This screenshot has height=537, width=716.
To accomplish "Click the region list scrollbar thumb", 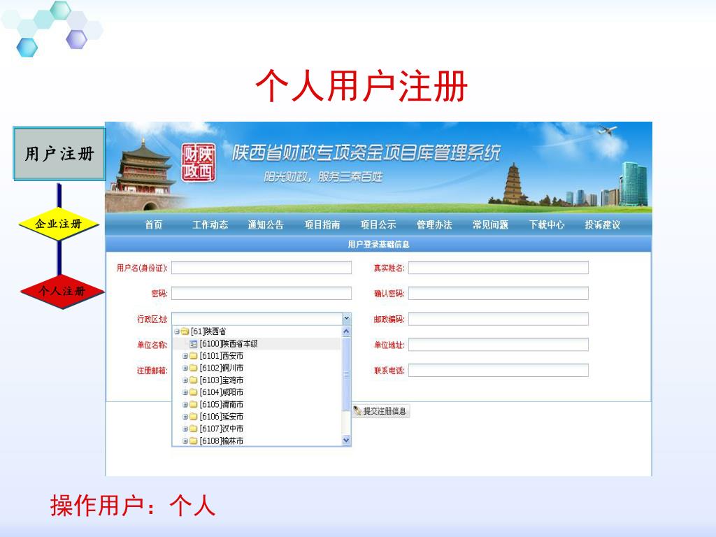I will [x=346, y=374].
